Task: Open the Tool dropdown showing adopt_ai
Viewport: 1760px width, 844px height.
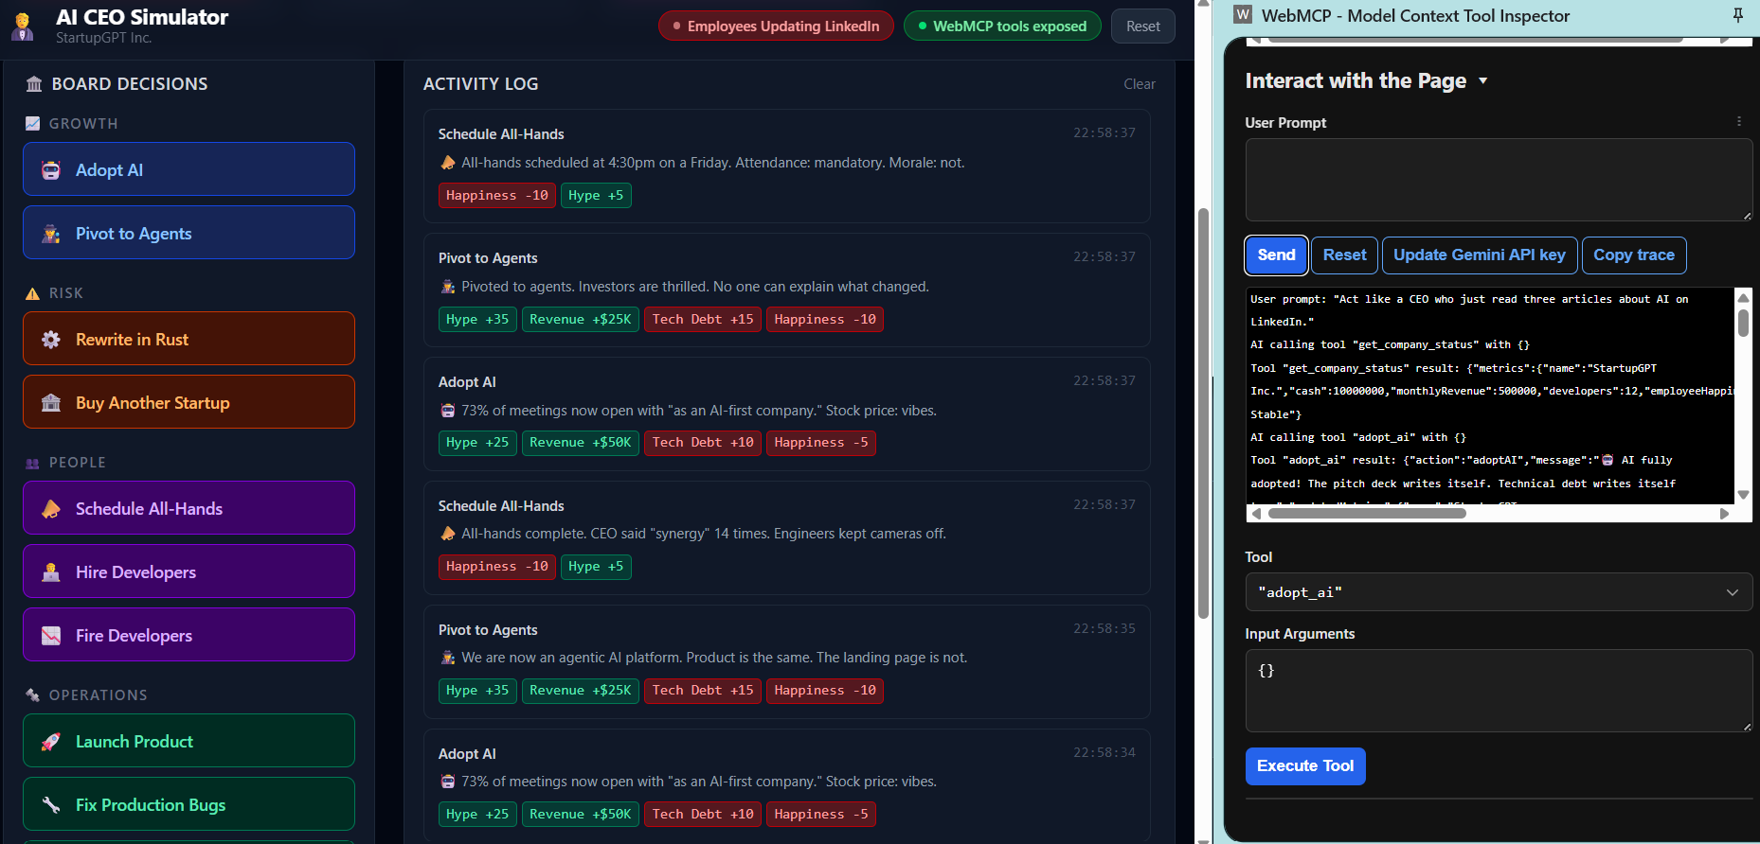Action: pyautogui.click(x=1498, y=592)
